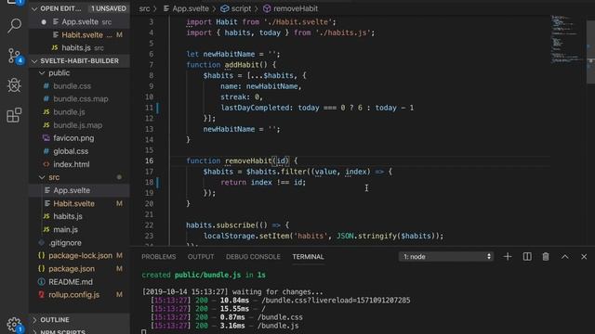Maximize the panel with up chevron
The image size is (595, 334).
565,257
